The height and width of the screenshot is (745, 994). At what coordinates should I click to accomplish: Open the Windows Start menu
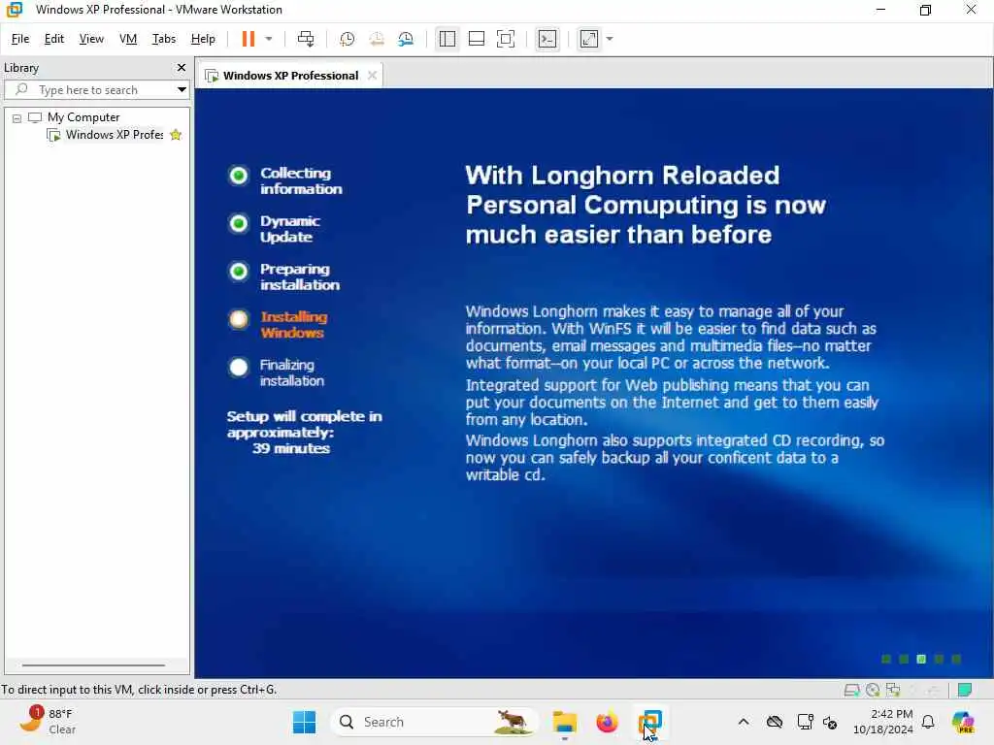304,722
